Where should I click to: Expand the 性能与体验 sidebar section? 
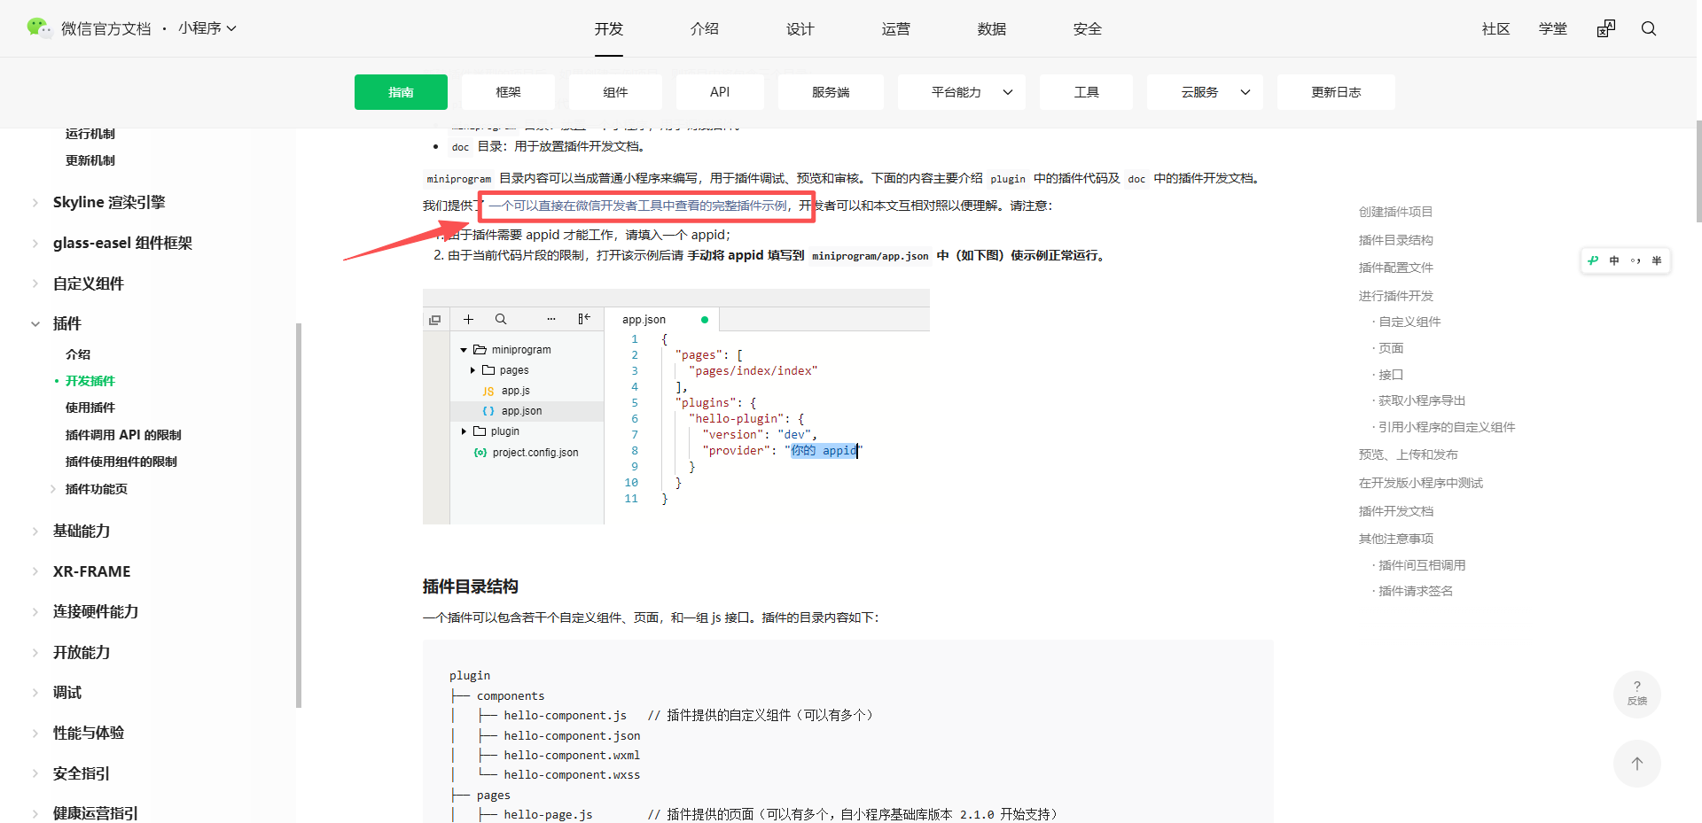(35, 734)
